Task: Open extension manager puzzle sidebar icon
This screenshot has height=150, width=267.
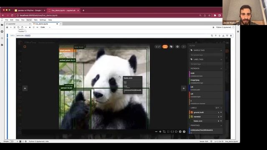Action: coord(2,45)
